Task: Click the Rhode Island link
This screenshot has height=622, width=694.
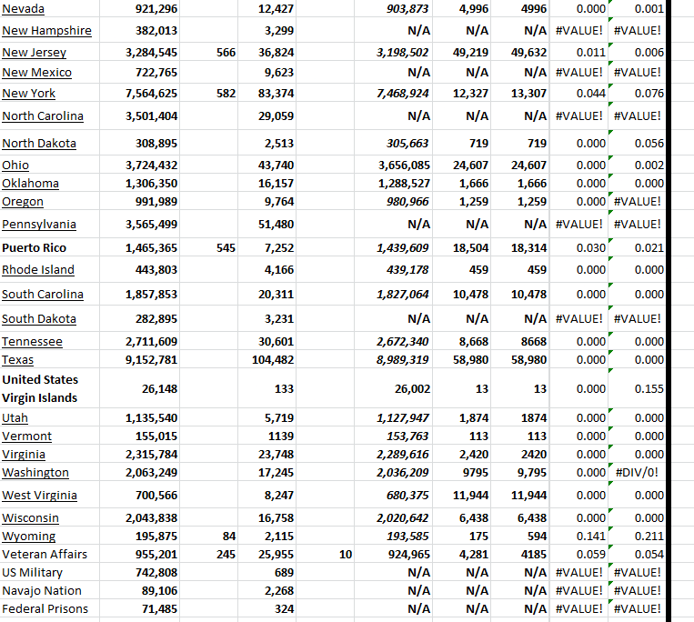Action: (38, 270)
